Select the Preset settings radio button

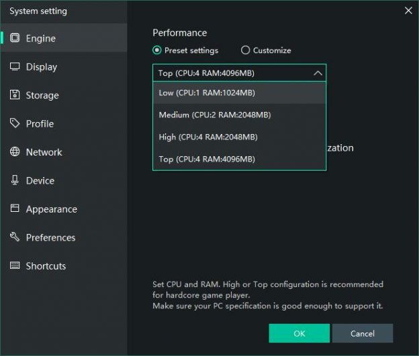tap(157, 50)
